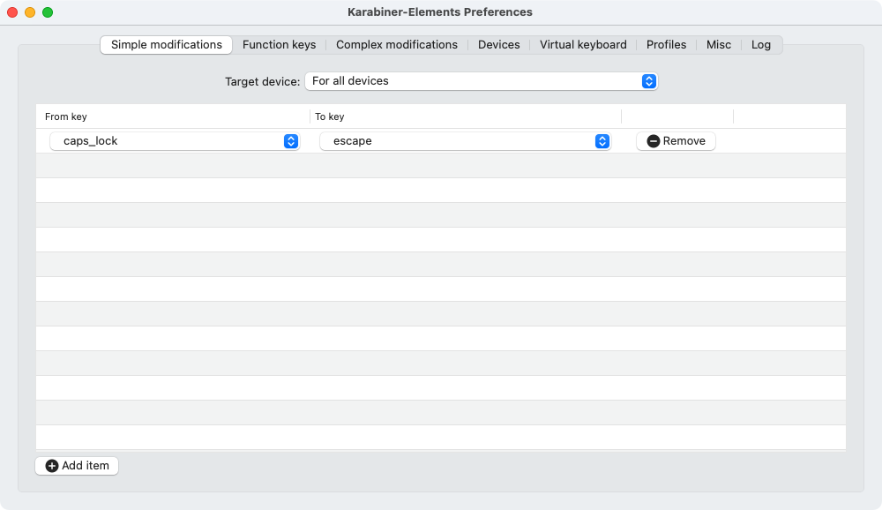Show the Log tab

(761, 45)
